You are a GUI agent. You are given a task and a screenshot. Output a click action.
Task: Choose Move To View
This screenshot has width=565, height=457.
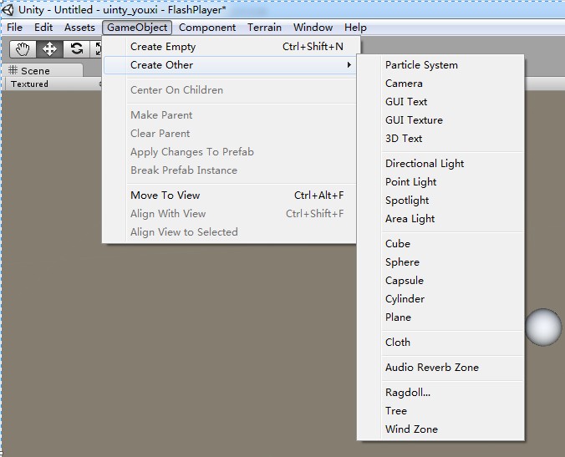pos(230,195)
